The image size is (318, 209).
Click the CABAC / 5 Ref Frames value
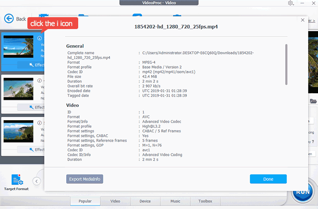pos(162,131)
